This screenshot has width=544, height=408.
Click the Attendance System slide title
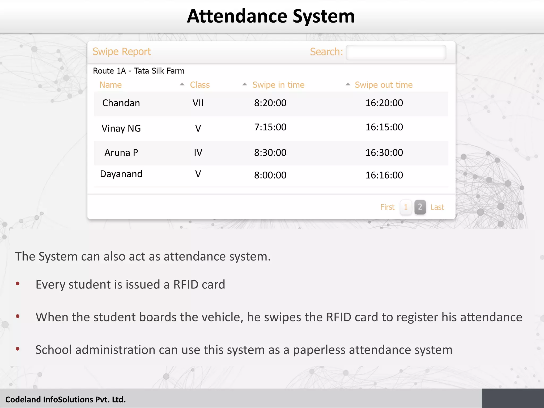[x=271, y=16]
